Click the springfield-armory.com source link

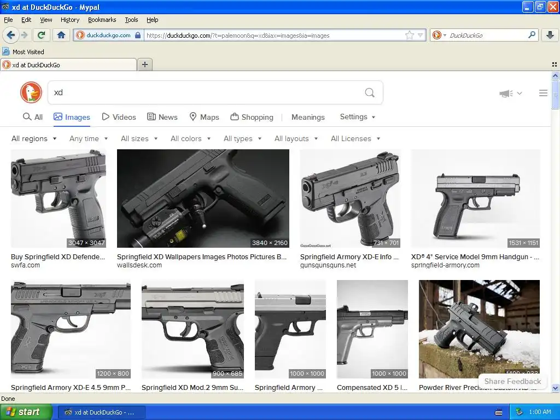445,265
